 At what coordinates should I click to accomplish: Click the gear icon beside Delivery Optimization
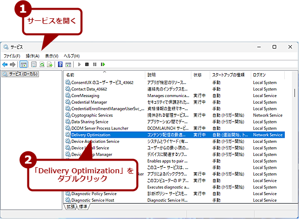tap(68, 135)
